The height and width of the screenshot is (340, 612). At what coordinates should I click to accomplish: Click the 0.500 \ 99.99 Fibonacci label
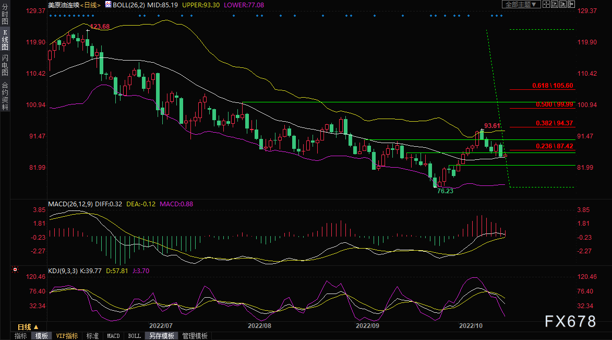click(x=554, y=104)
